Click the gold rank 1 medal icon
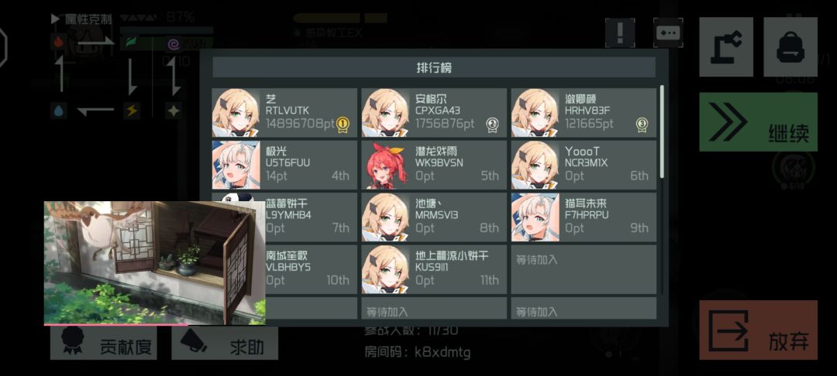This screenshot has width=837, height=376. point(343,124)
